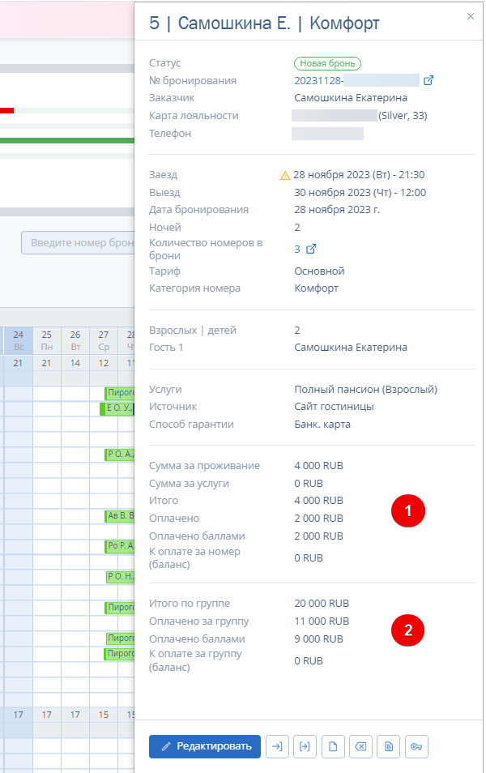Close the booking details panel

(471, 16)
